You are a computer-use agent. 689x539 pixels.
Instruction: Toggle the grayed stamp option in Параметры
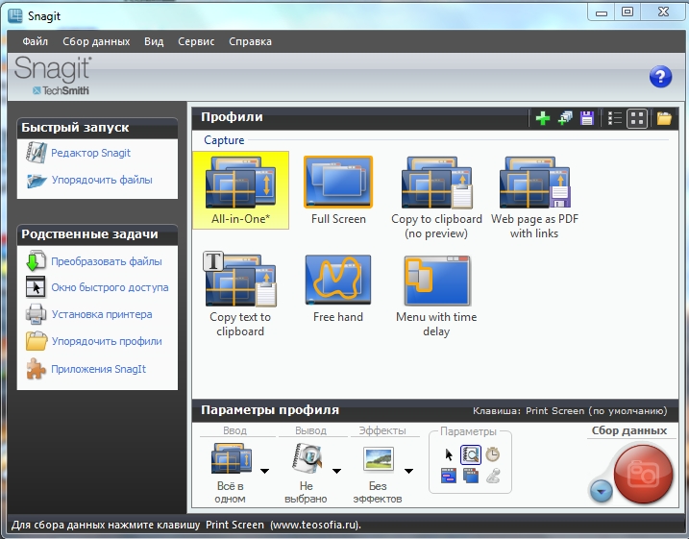(493, 476)
